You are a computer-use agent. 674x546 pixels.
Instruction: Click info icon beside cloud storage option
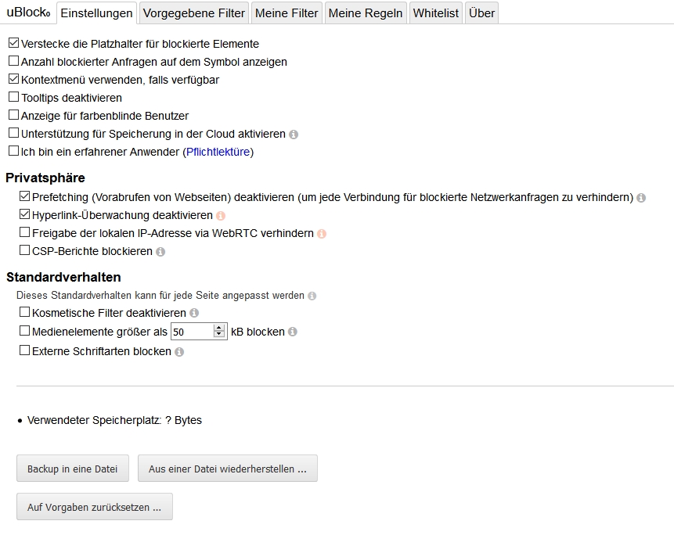click(294, 135)
